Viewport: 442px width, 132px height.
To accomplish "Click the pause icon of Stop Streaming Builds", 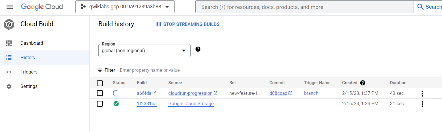I will point(159,24).
